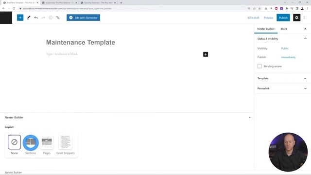Switch to the Block tab

[x=284, y=29]
